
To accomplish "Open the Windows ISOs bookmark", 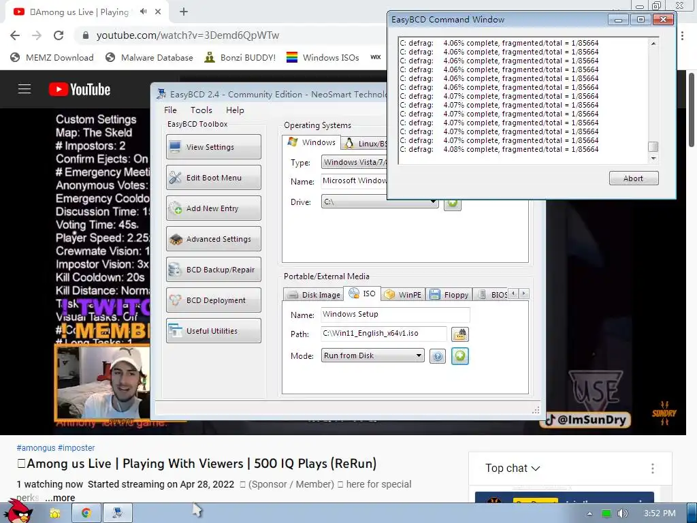I will click(x=323, y=57).
